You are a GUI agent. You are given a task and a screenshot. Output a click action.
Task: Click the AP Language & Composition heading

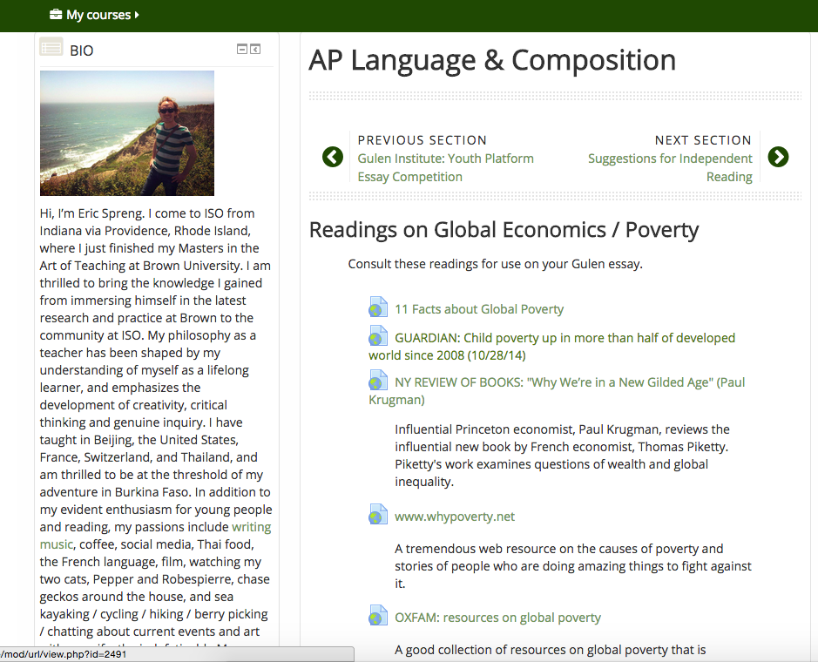coord(492,60)
